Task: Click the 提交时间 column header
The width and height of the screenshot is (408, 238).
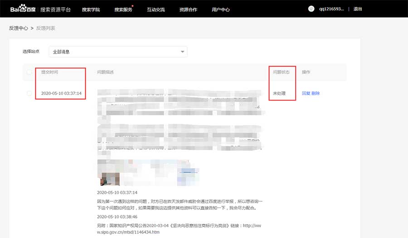Action: (x=49, y=72)
